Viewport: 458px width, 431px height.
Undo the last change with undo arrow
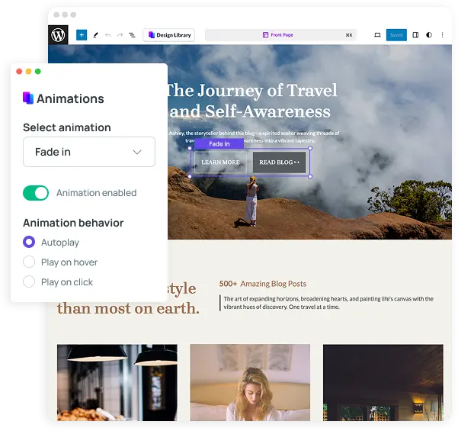click(107, 35)
